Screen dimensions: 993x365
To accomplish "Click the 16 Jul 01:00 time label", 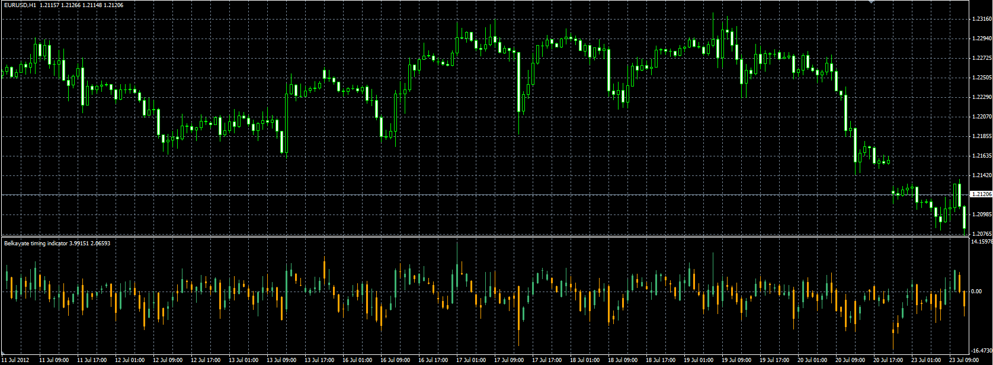I will [x=357, y=360].
